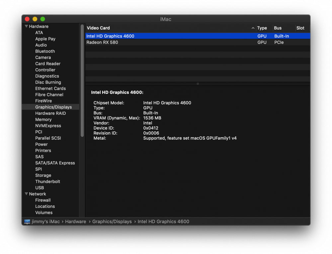The image size is (332, 254).
Task: Click Intel HD Graphics 4600 in path bar
Action: (x=163, y=222)
